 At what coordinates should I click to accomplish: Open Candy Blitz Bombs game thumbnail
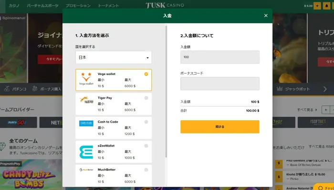point(31,175)
